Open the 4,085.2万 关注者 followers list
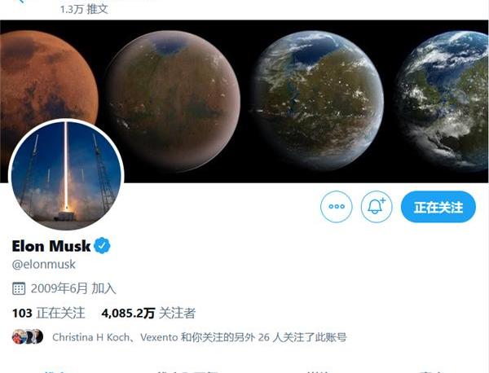Screen dimensions: 489x373 pos(148,313)
